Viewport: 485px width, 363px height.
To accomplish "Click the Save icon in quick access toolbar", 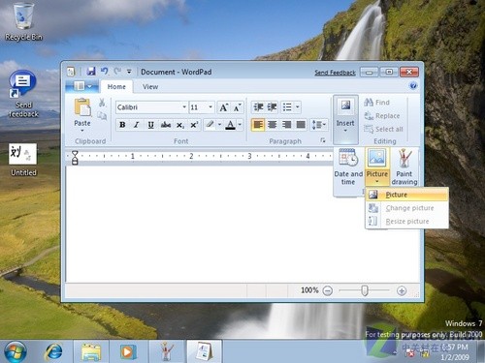I will (x=91, y=72).
